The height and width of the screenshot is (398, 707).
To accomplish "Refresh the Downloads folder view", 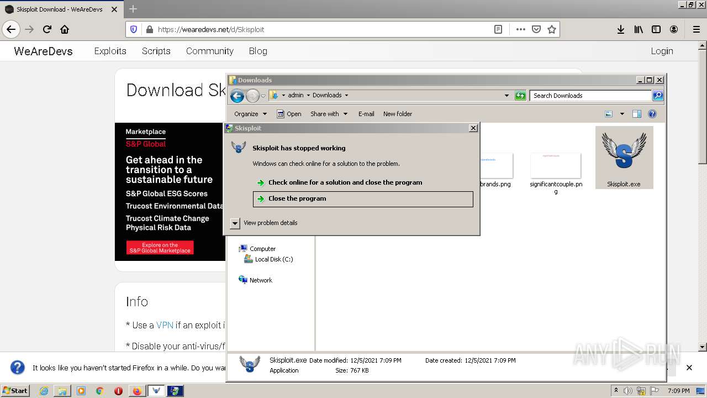I will (520, 96).
